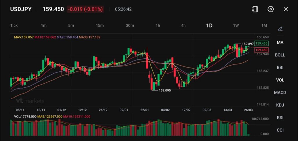This screenshot has height=141, width=298.
Task: Show the KDJ indicator panel
Action: (x=280, y=105)
